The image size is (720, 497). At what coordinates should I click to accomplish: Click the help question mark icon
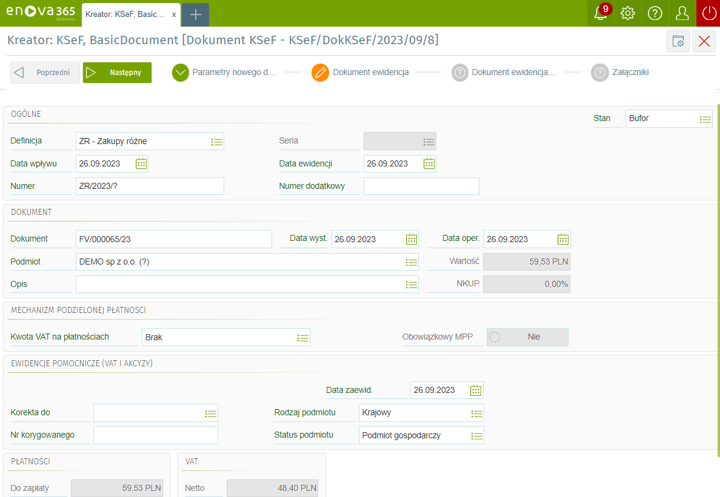[x=655, y=13]
